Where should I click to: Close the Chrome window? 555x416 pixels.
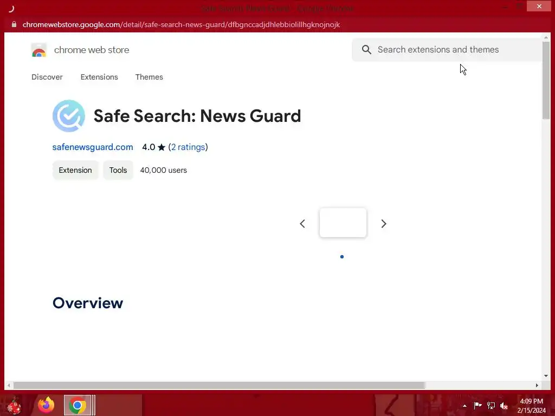pos(539,6)
